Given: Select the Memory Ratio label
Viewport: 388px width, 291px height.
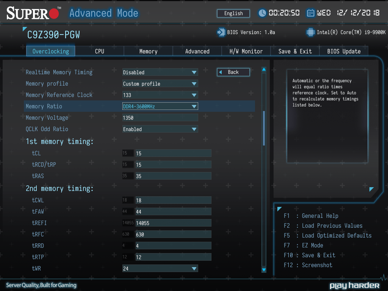Looking at the screenshot, I should (x=44, y=106).
